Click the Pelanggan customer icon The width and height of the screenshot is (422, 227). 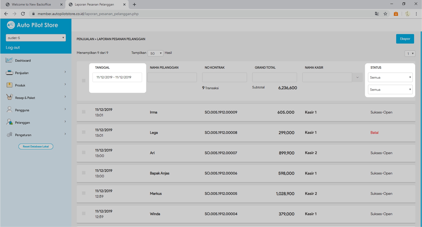pos(9,122)
